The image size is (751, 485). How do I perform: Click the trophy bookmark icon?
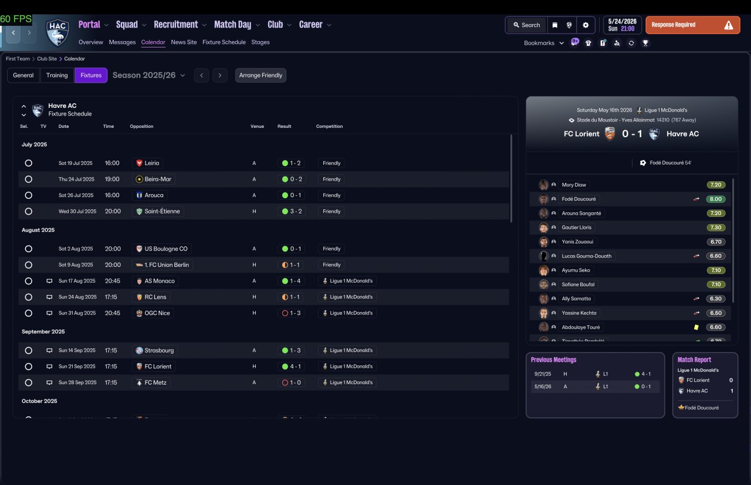645,43
